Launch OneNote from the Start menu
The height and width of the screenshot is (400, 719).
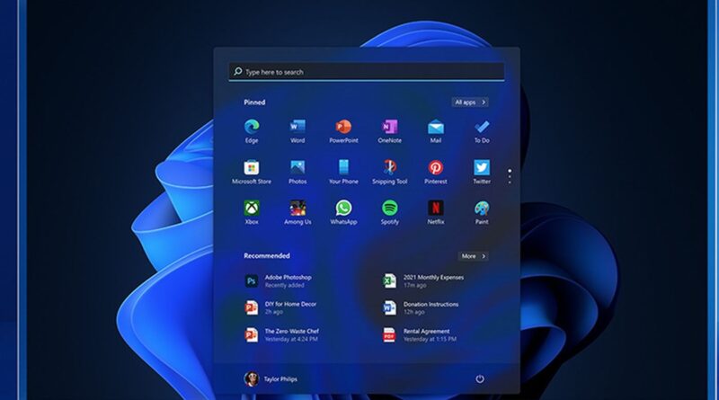pos(389,128)
